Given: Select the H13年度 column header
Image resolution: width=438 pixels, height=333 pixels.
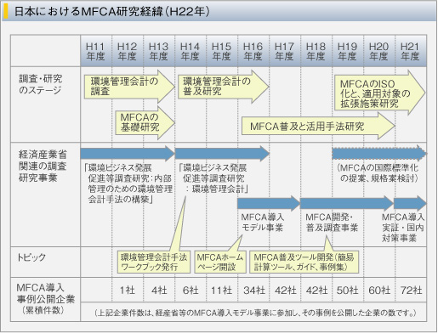Looking at the screenshot, I should point(159,51).
